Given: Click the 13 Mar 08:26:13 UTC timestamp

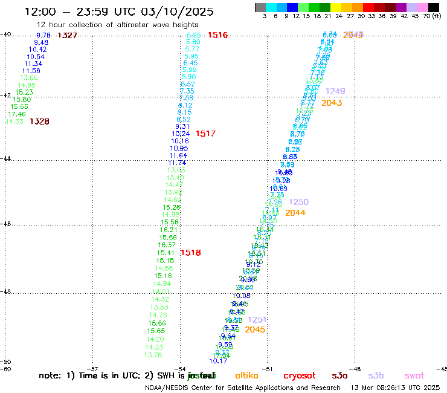Looking at the screenshot, I should [396, 388].
